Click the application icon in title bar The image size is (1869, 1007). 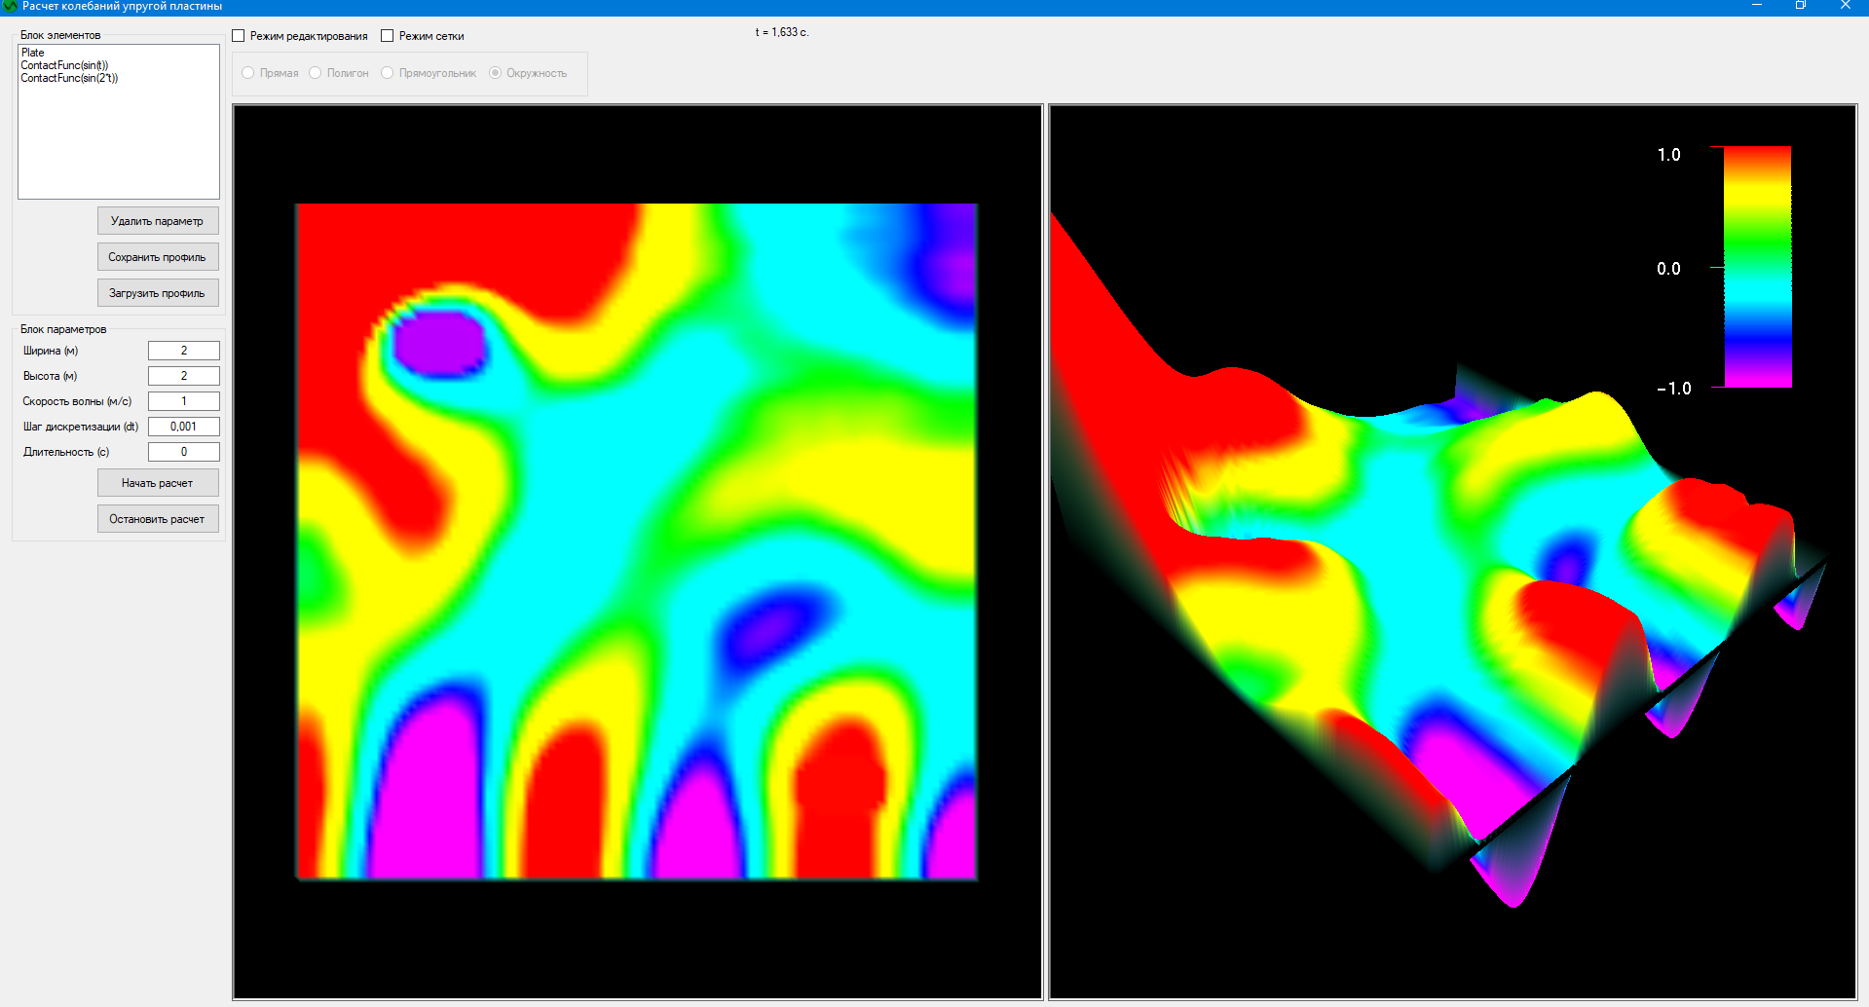pos(10,6)
